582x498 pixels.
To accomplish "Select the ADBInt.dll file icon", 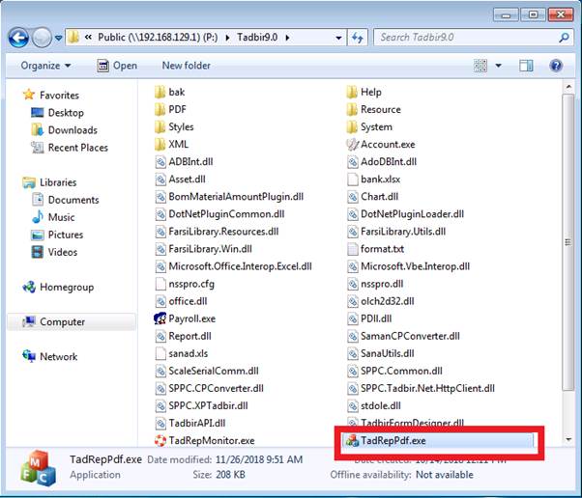I will 160,161.
